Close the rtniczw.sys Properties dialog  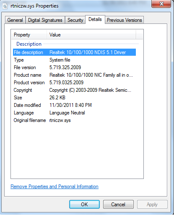[x=161, y=4]
